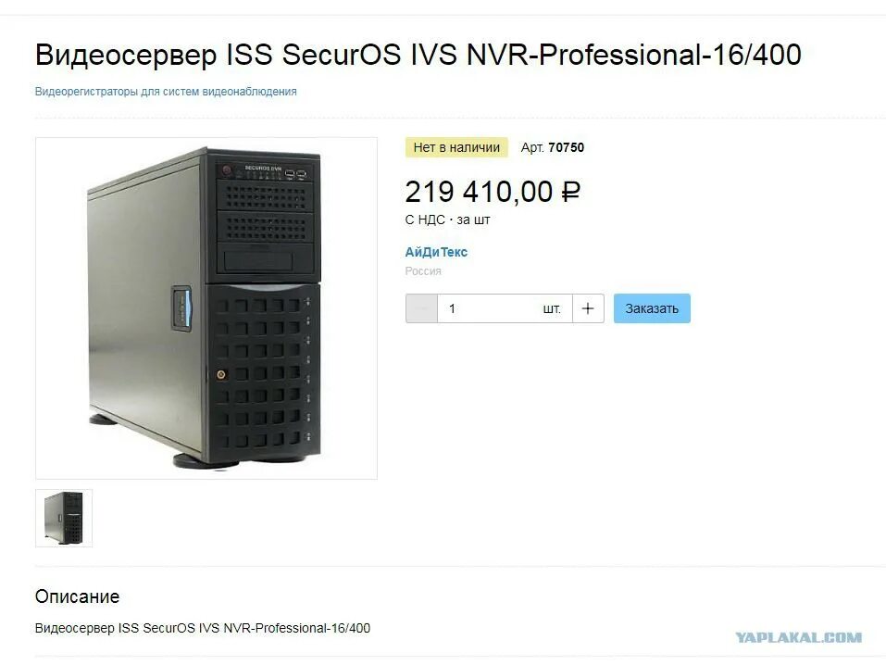Click the YAPLAKAL.COM watermark logo
The height and width of the screenshot is (665, 886).
tap(798, 637)
